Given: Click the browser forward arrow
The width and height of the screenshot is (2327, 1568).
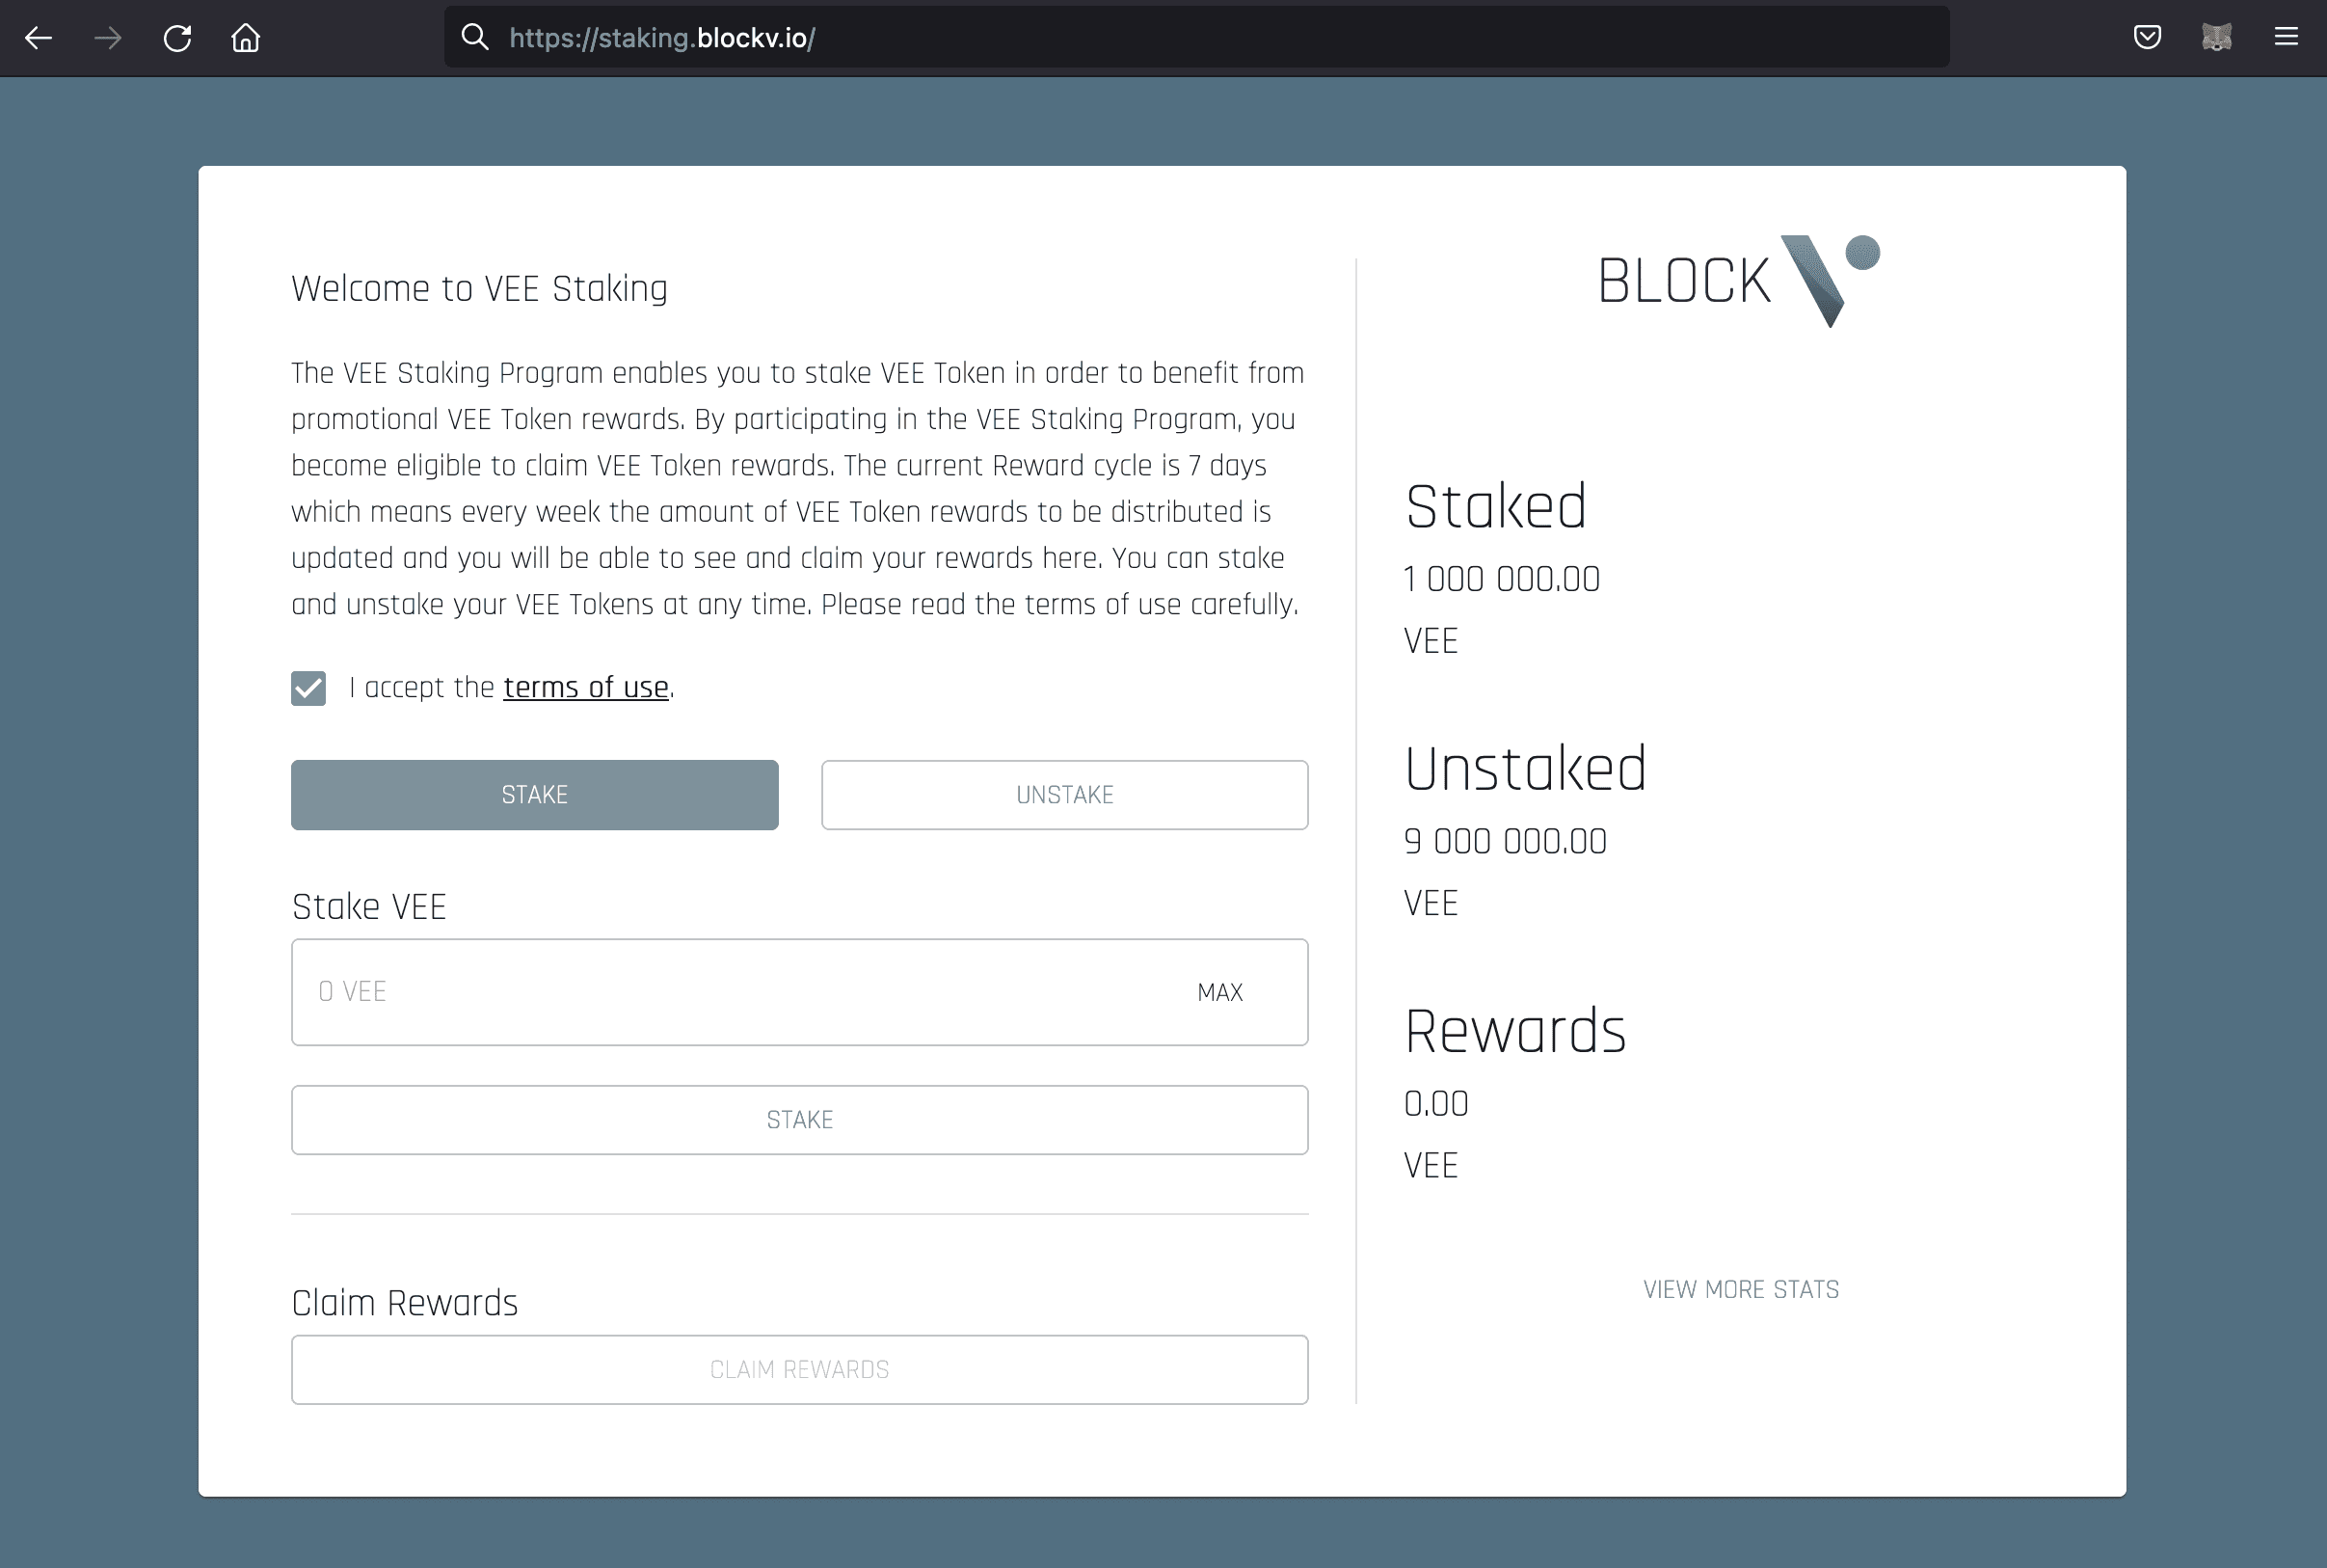Looking at the screenshot, I should tap(106, 37).
